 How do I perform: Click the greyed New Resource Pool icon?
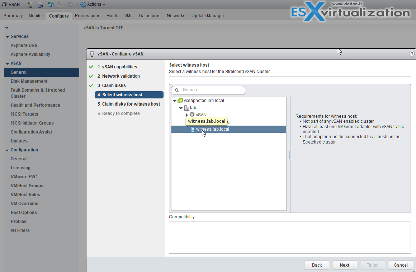(70, 5)
